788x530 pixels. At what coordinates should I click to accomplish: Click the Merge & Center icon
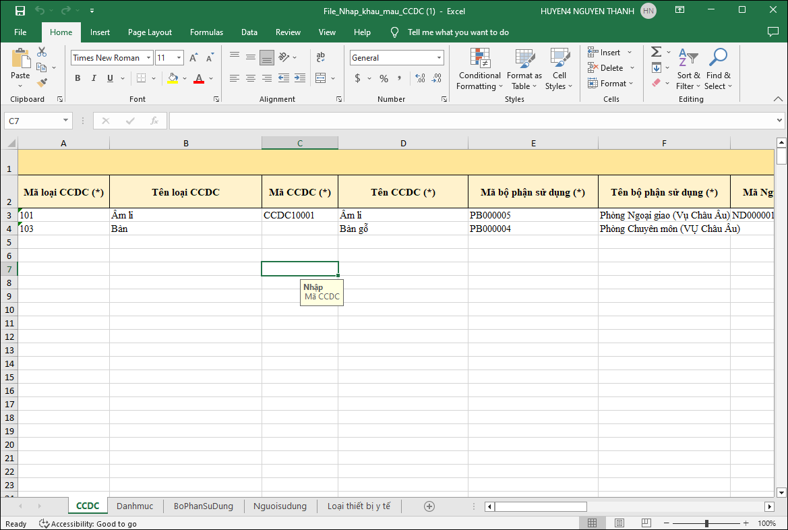[321, 78]
